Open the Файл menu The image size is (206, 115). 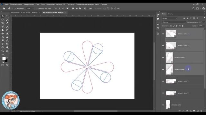(x=6, y=4)
